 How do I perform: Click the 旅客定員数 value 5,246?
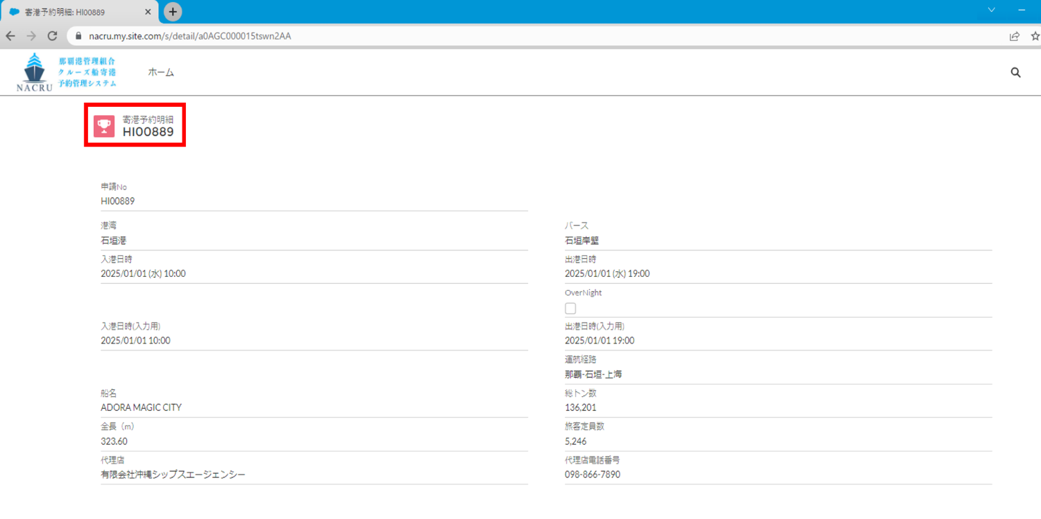point(576,441)
